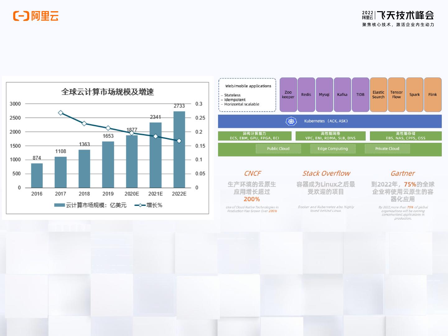448x336 pixels.
Task: Select the Mysql box
Action: click(324, 95)
